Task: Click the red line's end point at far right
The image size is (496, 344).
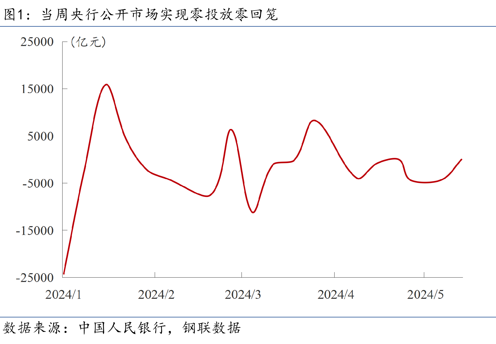Action: pyautogui.click(x=461, y=160)
